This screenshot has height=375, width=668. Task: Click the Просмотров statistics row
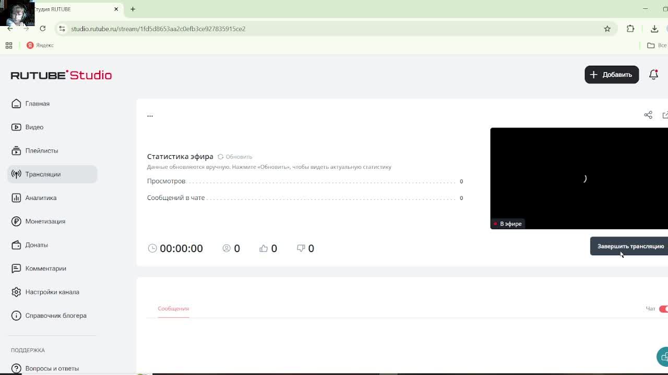[x=305, y=181]
